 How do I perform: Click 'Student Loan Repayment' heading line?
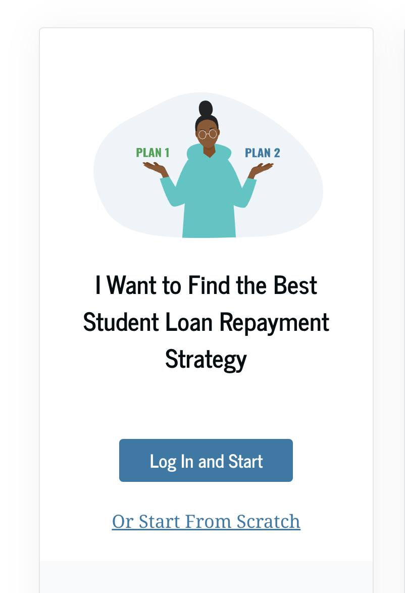(x=206, y=322)
